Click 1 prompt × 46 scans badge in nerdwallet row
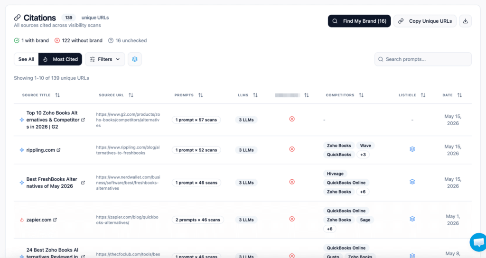 [x=196, y=183]
